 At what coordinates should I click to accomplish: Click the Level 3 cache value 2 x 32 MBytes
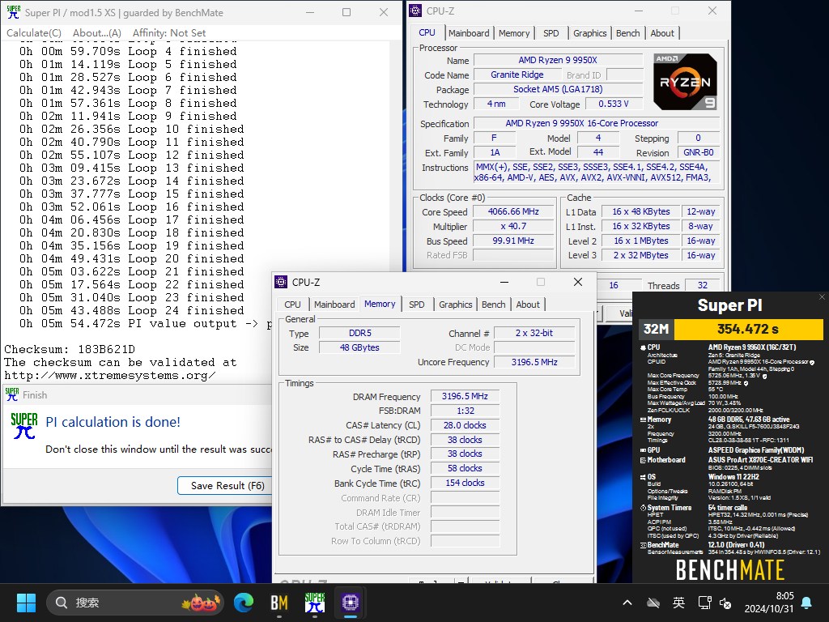point(641,255)
